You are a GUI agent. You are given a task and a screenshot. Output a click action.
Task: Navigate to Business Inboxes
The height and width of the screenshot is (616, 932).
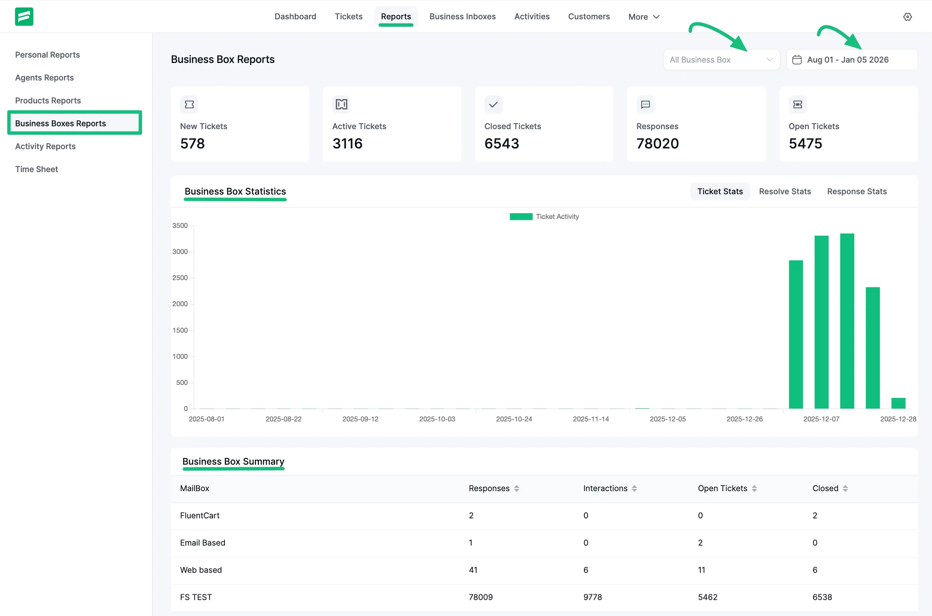(463, 16)
